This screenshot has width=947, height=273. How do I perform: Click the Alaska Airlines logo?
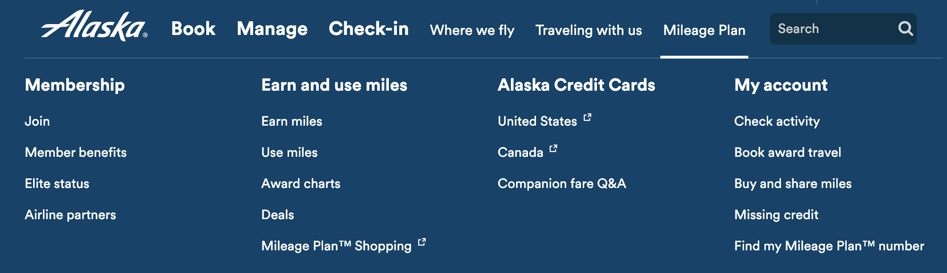pos(94,26)
